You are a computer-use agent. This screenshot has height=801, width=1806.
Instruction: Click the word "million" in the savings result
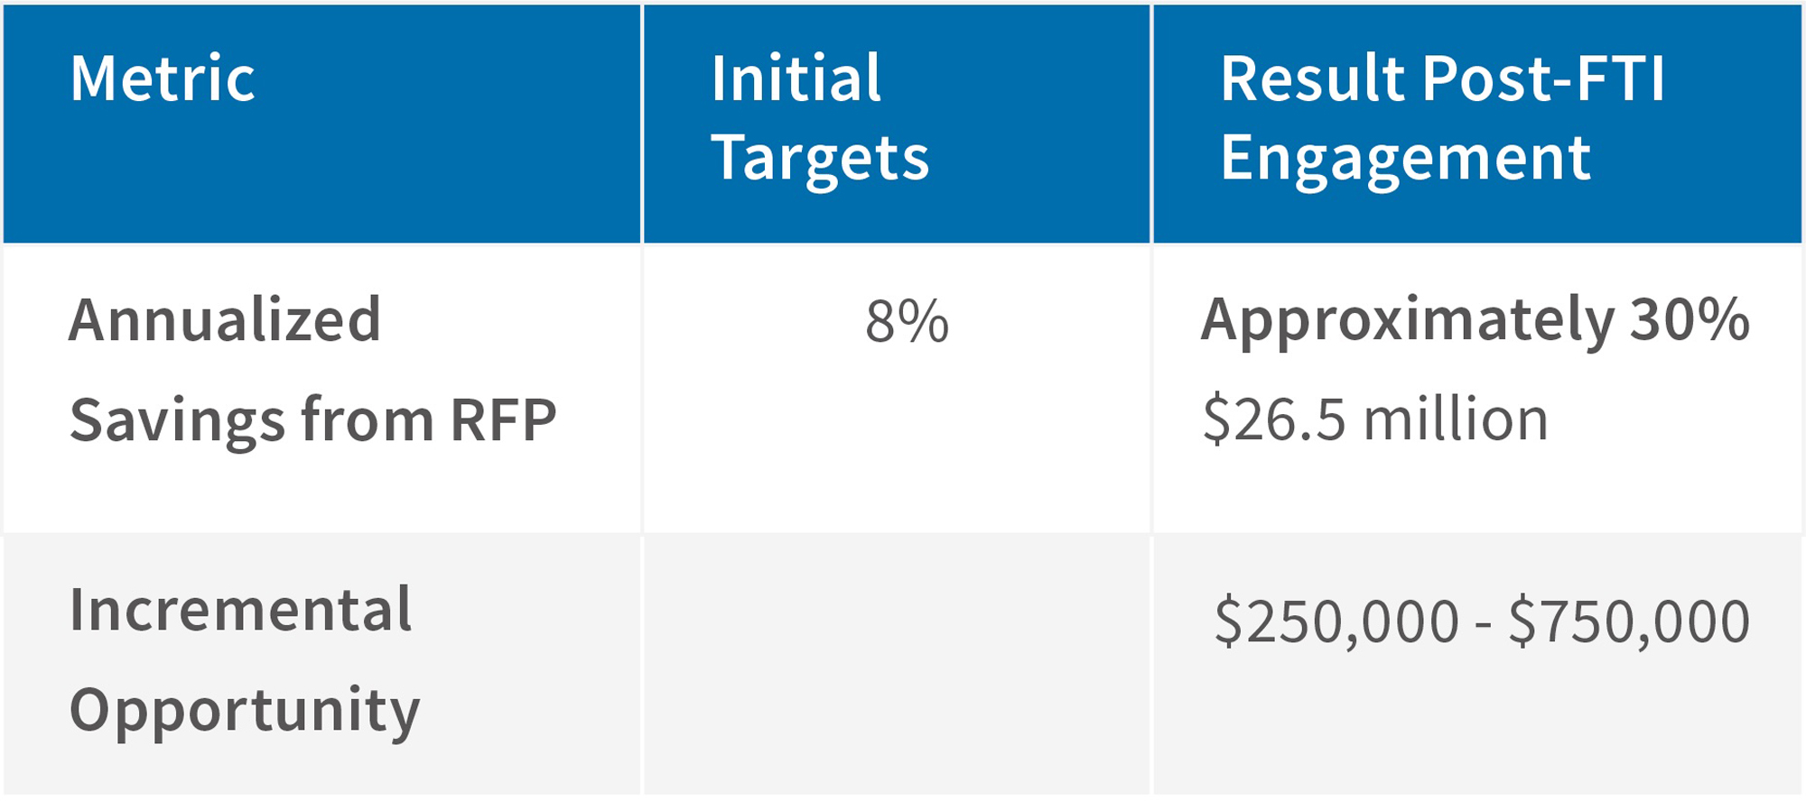pyautogui.click(x=1456, y=420)
